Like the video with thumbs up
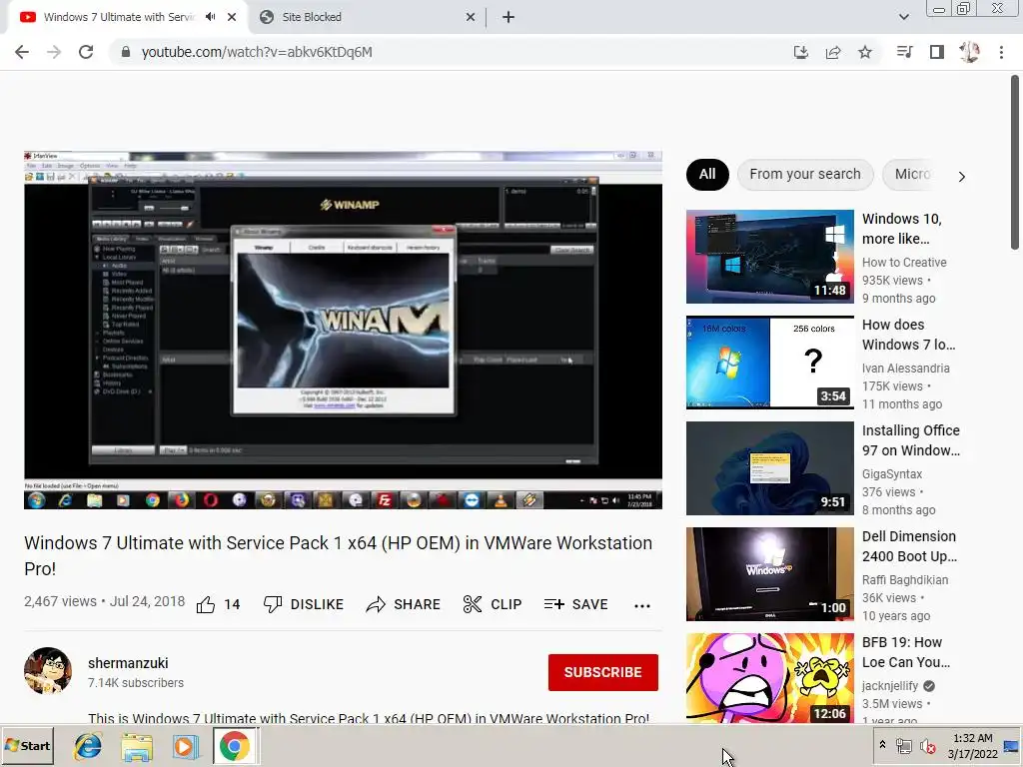Image resolution: width=1023 pixels, height=767 pixels. [219, 604]
